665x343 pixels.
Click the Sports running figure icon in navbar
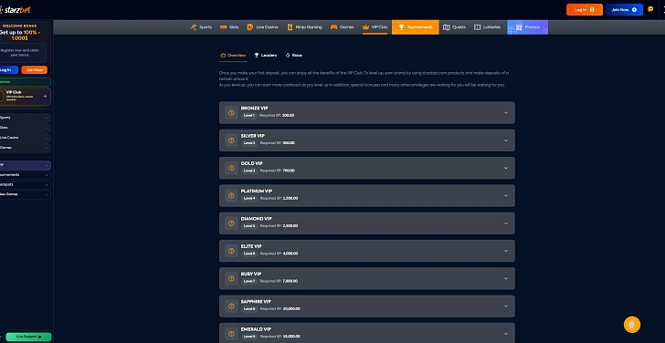194,27
